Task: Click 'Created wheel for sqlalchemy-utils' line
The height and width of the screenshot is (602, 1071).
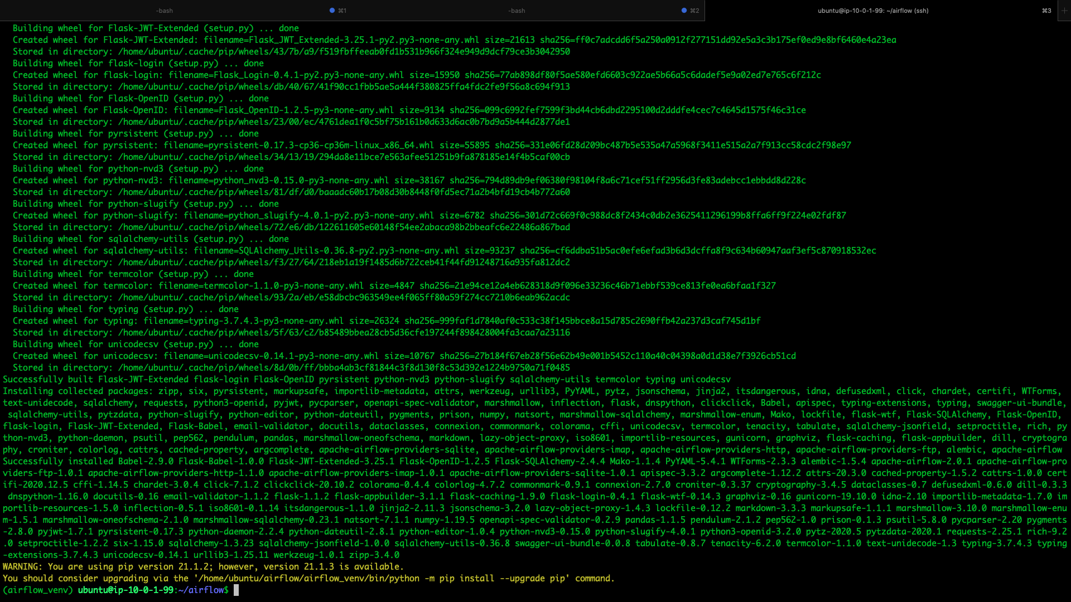Action: (x=445, y=250)
